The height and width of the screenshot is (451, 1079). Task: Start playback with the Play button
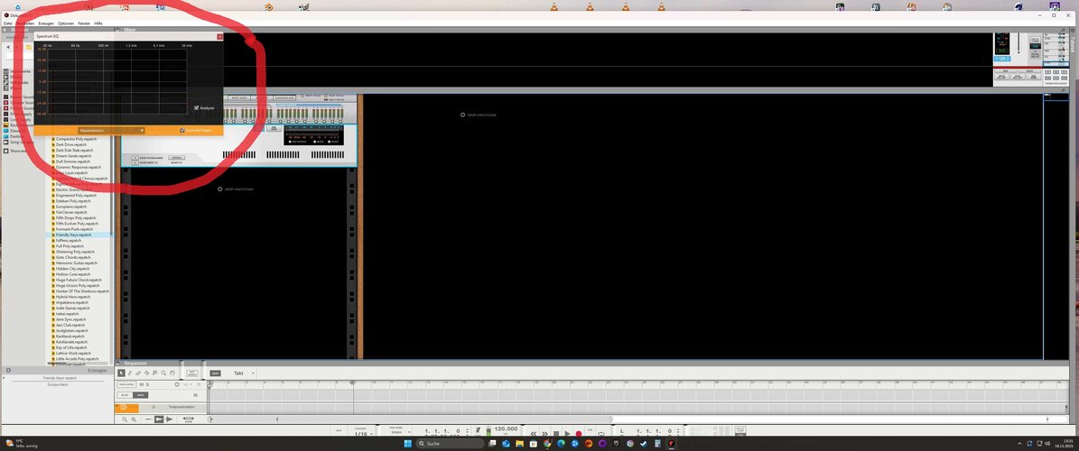568,434
